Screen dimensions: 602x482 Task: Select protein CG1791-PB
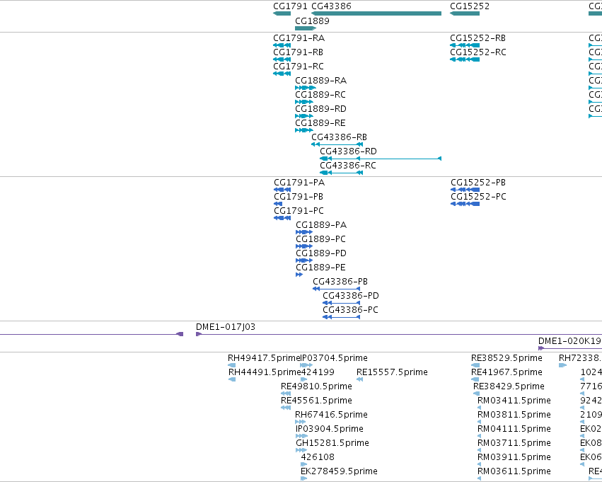(x=299, y=197)
